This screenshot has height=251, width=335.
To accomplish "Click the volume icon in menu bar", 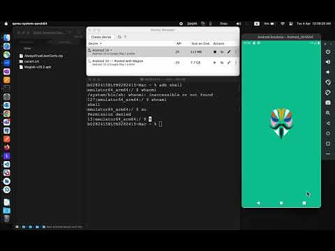I will pyautogui.click(x=239, y=24).
